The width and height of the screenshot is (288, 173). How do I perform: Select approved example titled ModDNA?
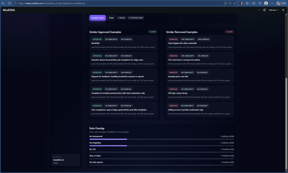[123, 43]
